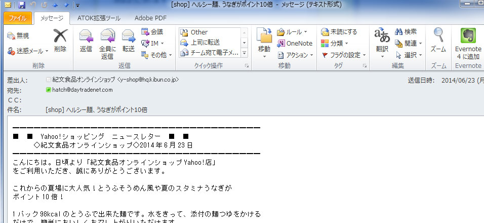Open 選択 (Select) dropdown
The image size is (484, 223).
(x=409, y=55)
